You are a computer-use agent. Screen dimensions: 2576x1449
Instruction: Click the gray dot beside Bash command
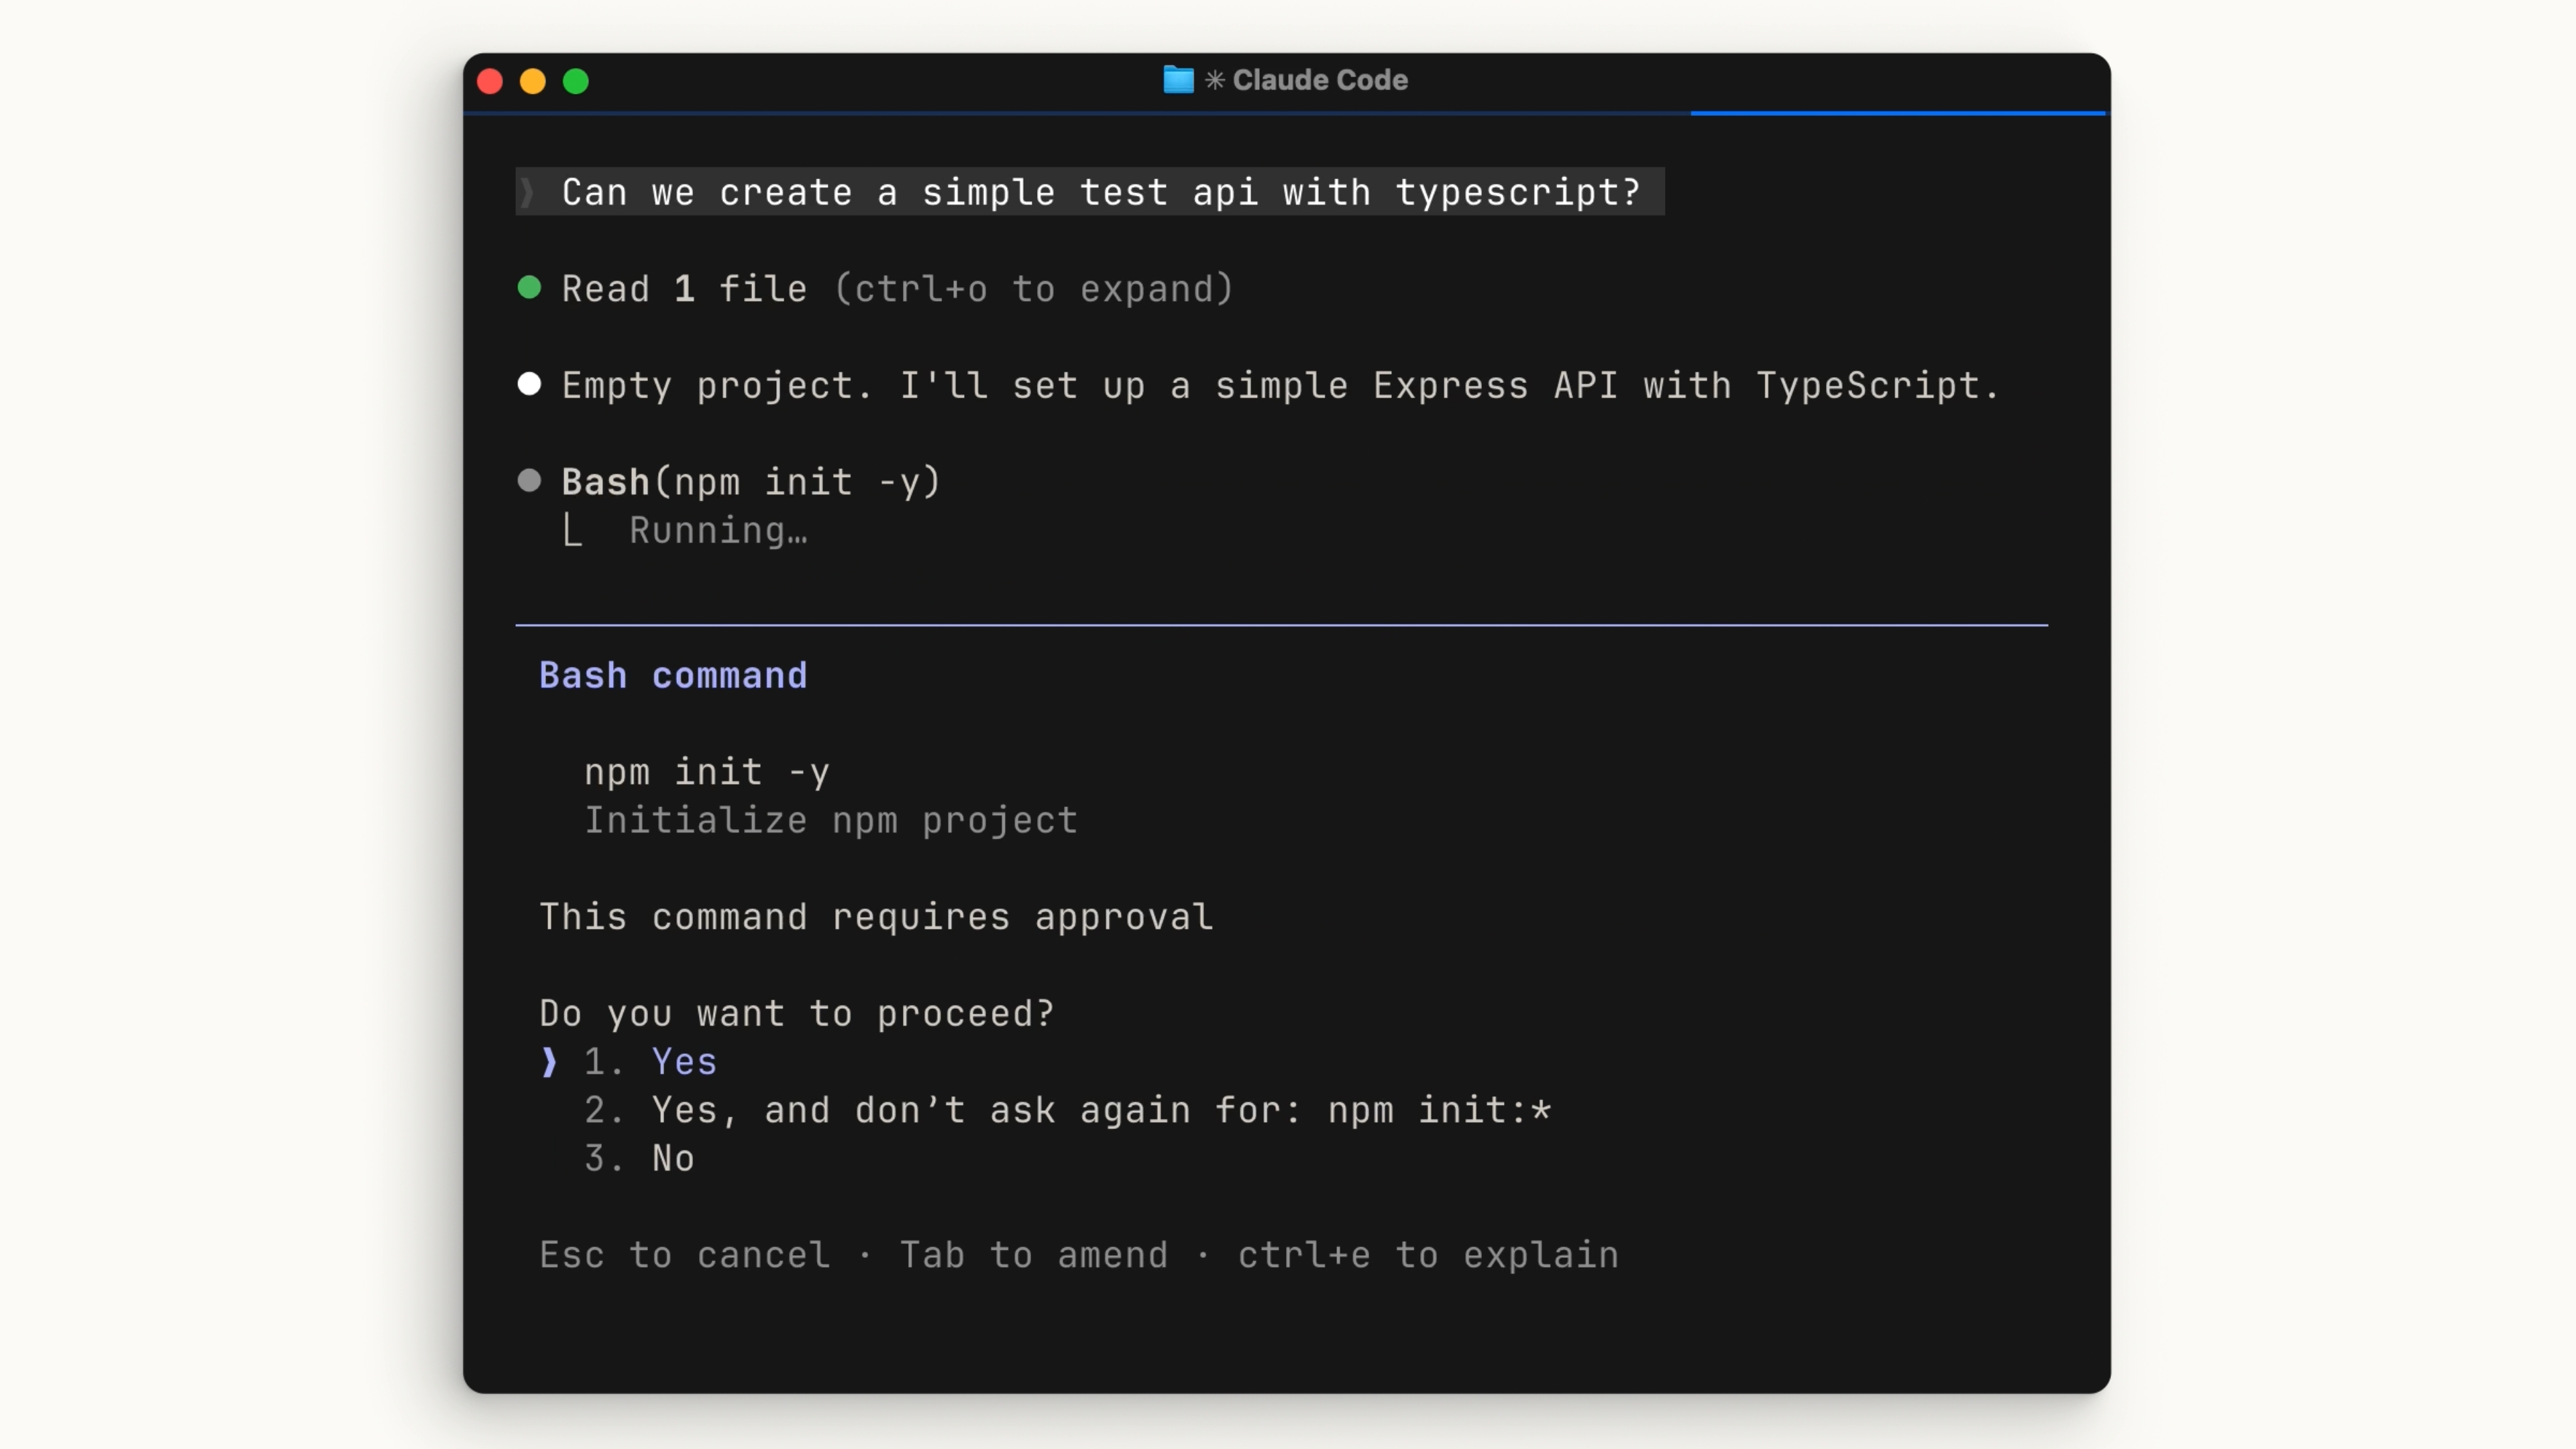coord(529,481)
